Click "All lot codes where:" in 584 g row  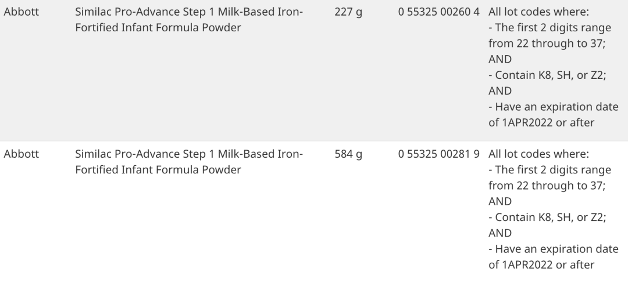tap(539, 154)
